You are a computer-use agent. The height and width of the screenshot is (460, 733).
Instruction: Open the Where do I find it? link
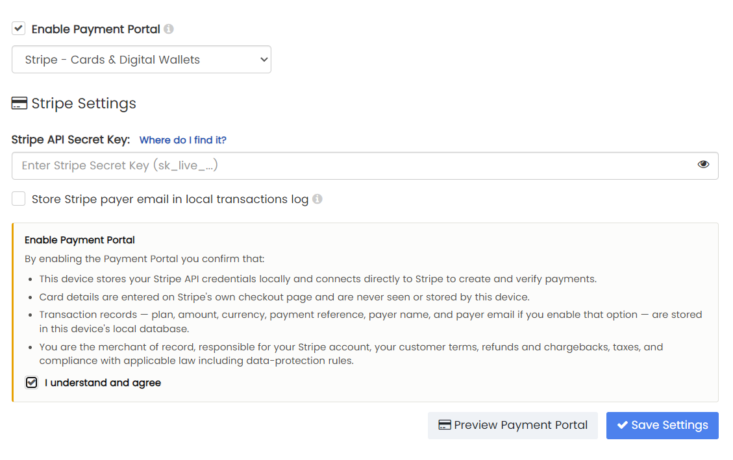183,140
